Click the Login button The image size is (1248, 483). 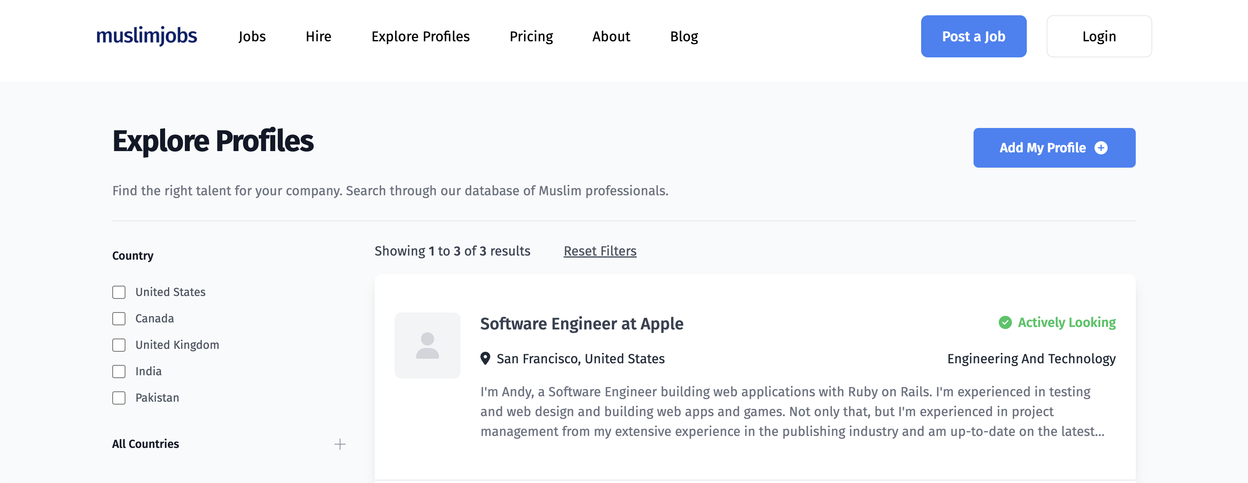click(1099, 36)
